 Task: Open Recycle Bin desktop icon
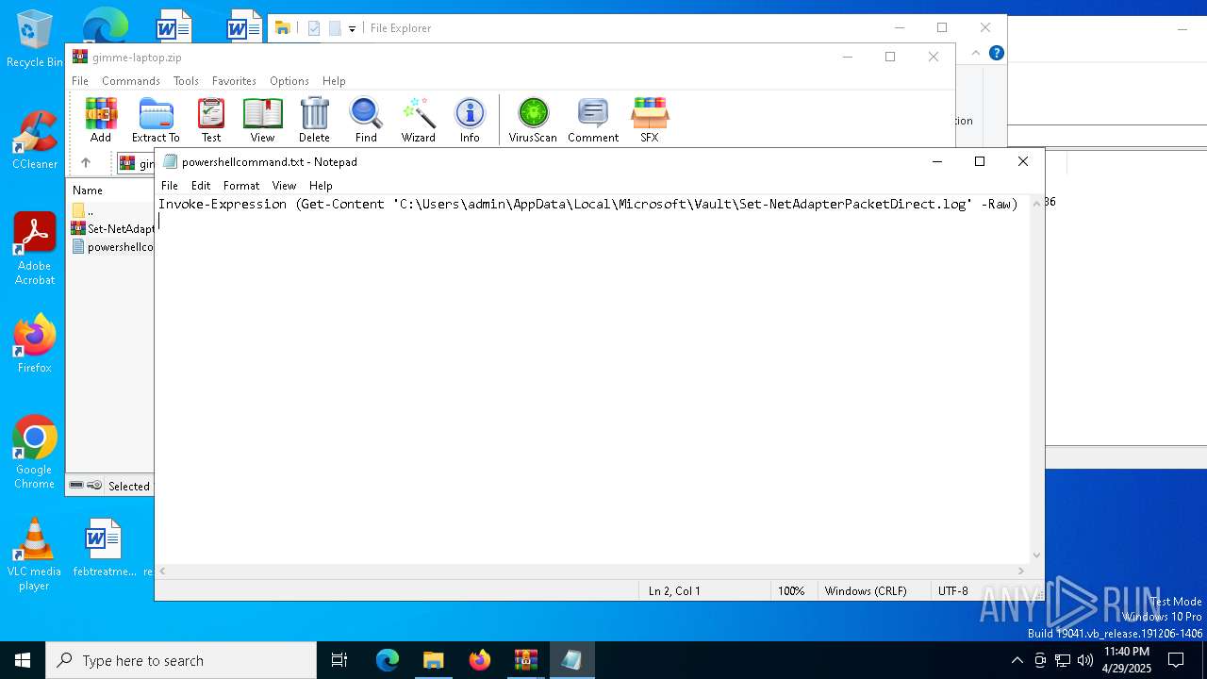click(34, 39)
